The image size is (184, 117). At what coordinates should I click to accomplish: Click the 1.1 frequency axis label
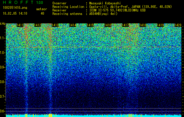point(2,38)
